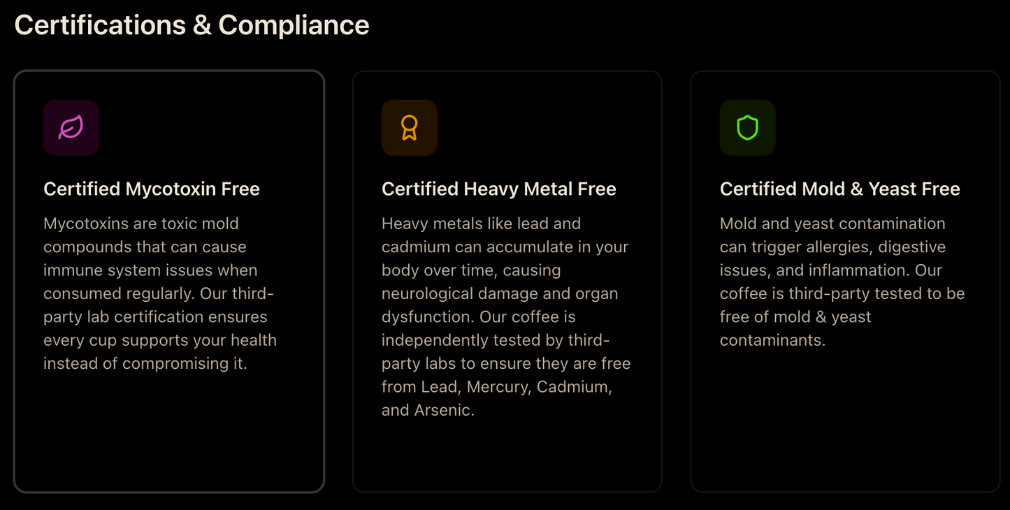Click the 'and Arsenic.' text line
The width and height of the screenshot is (1010, 510).
[x=428, y=410]
